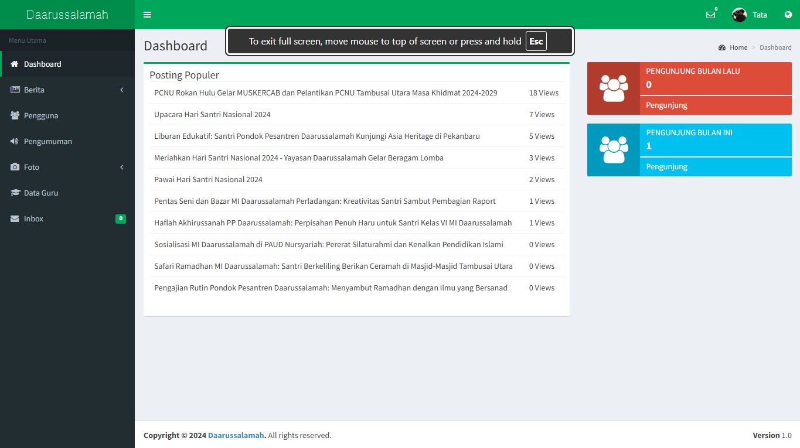This screenshot has height=448, width=800.
Task: Open the messages envelope icon in the navbar
Action: pyautogui.click(x=710, y=16)
